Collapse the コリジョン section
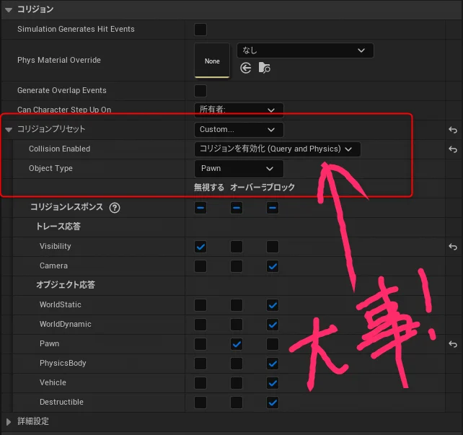 (9, 10)
